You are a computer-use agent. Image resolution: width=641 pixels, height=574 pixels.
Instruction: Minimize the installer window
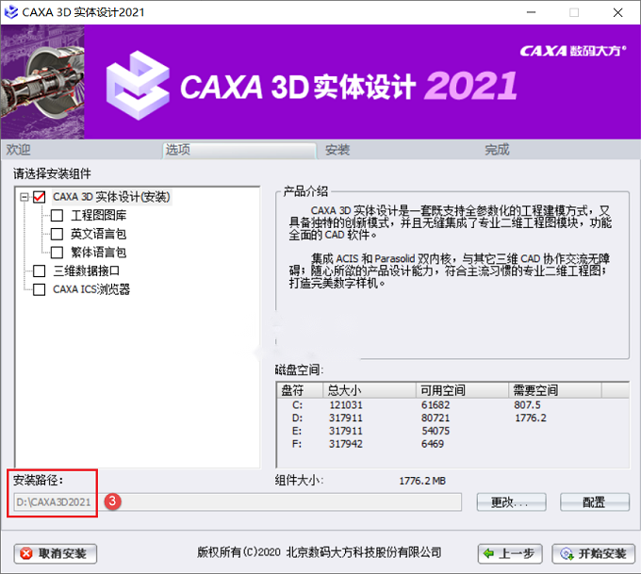point(531,12)
